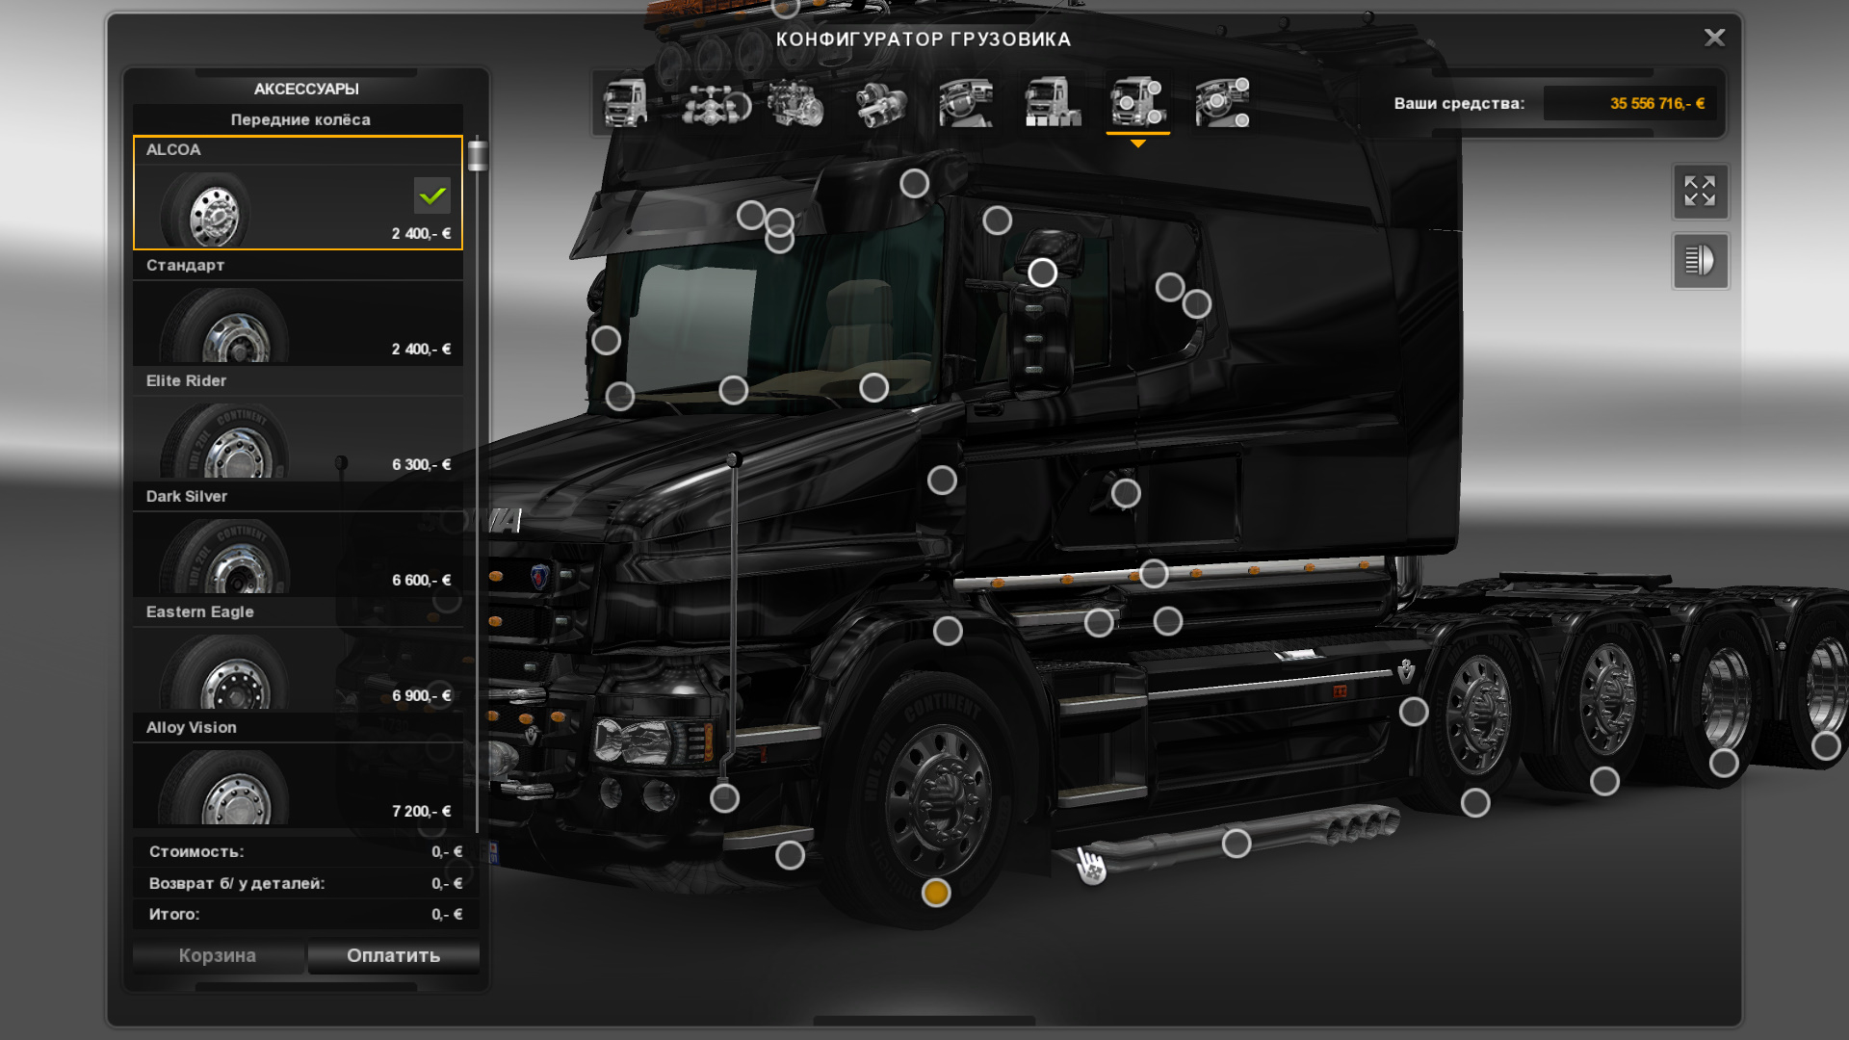Image resolution: width=1849 pixels, height=1040 pixels.
Task: Toggle fullscreen truck view icon
Action: (x=1700, y=191)
